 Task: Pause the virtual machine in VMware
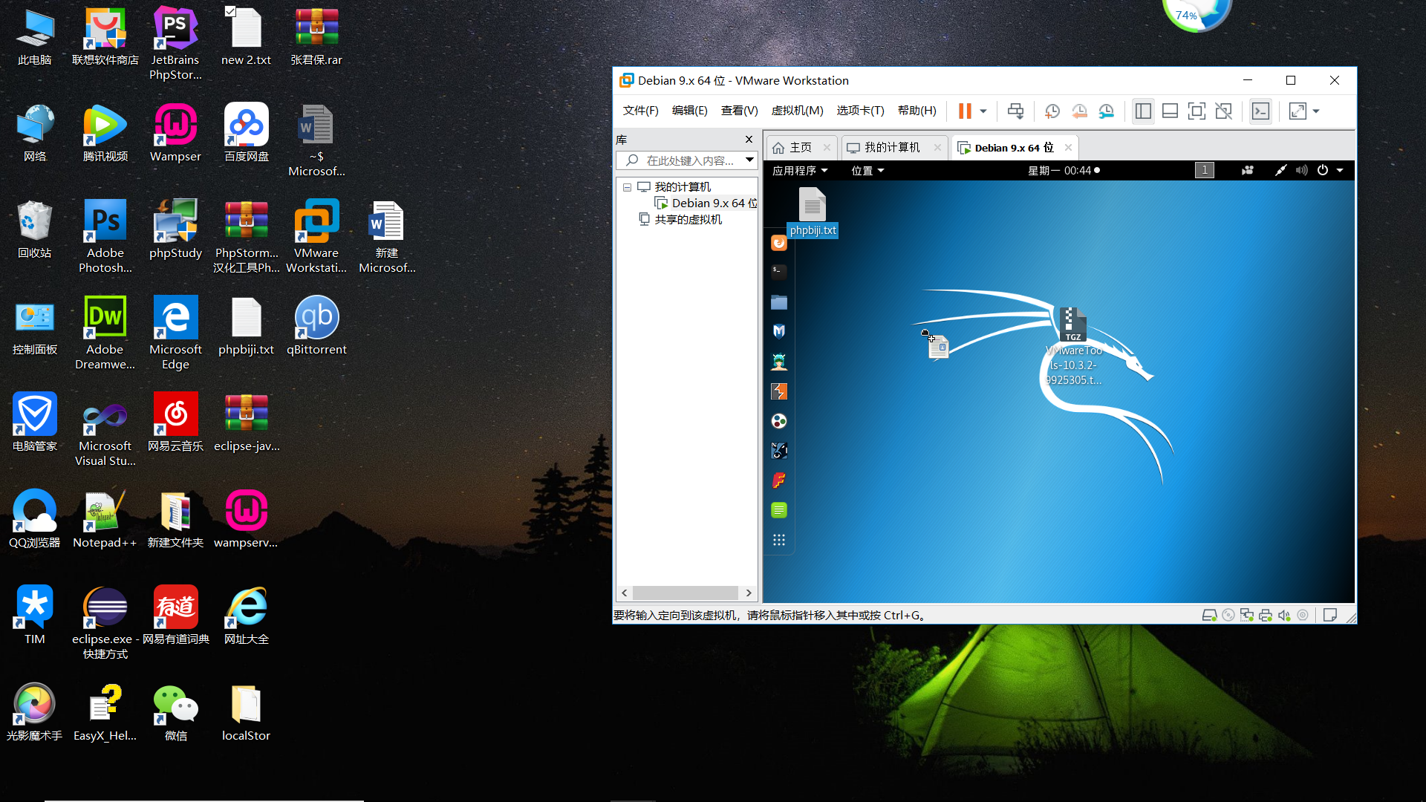965,111
